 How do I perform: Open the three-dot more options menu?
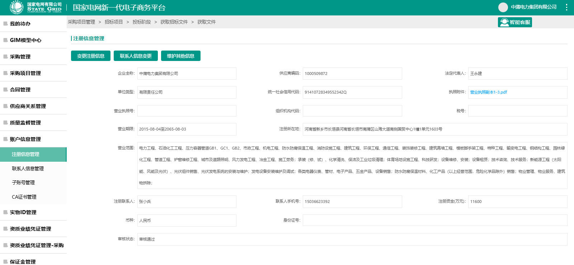click(x=566, y=7)
